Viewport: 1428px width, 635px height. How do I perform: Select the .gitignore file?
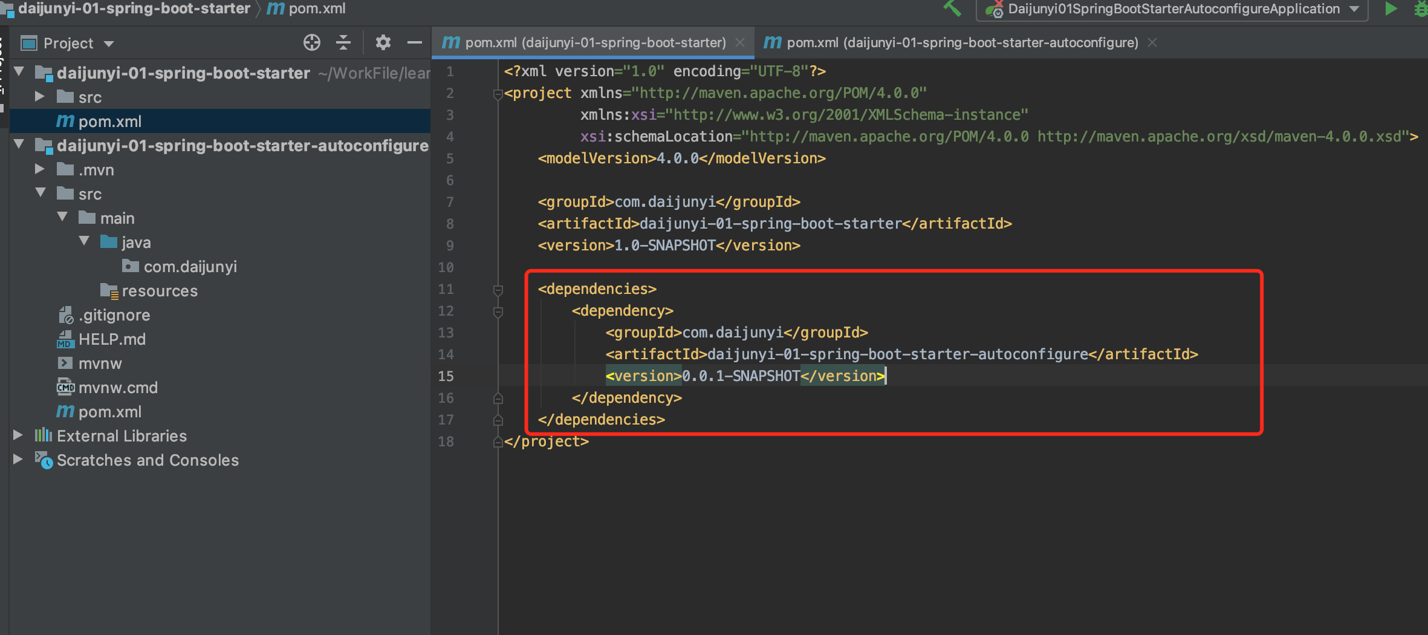pos(114,315)
